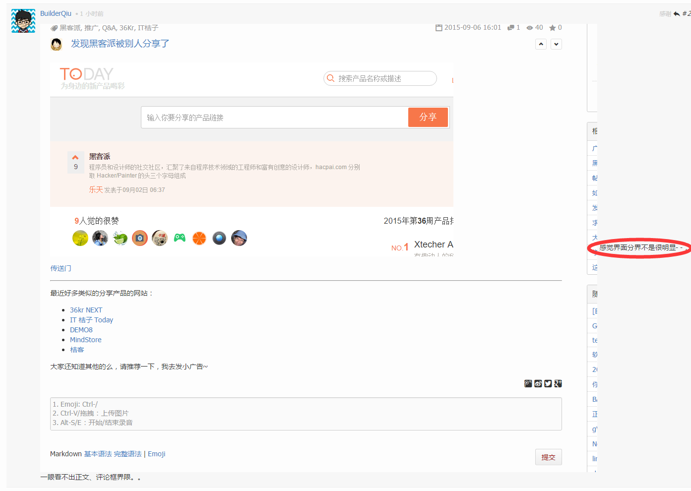The image size is (691, 491).
Task: Click the orange slice liker avatar
Action: pyautogui.click(x=199, y=238)
